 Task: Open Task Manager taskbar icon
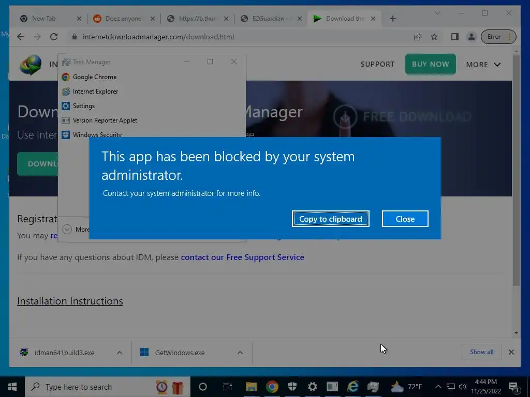pos(373,387)
